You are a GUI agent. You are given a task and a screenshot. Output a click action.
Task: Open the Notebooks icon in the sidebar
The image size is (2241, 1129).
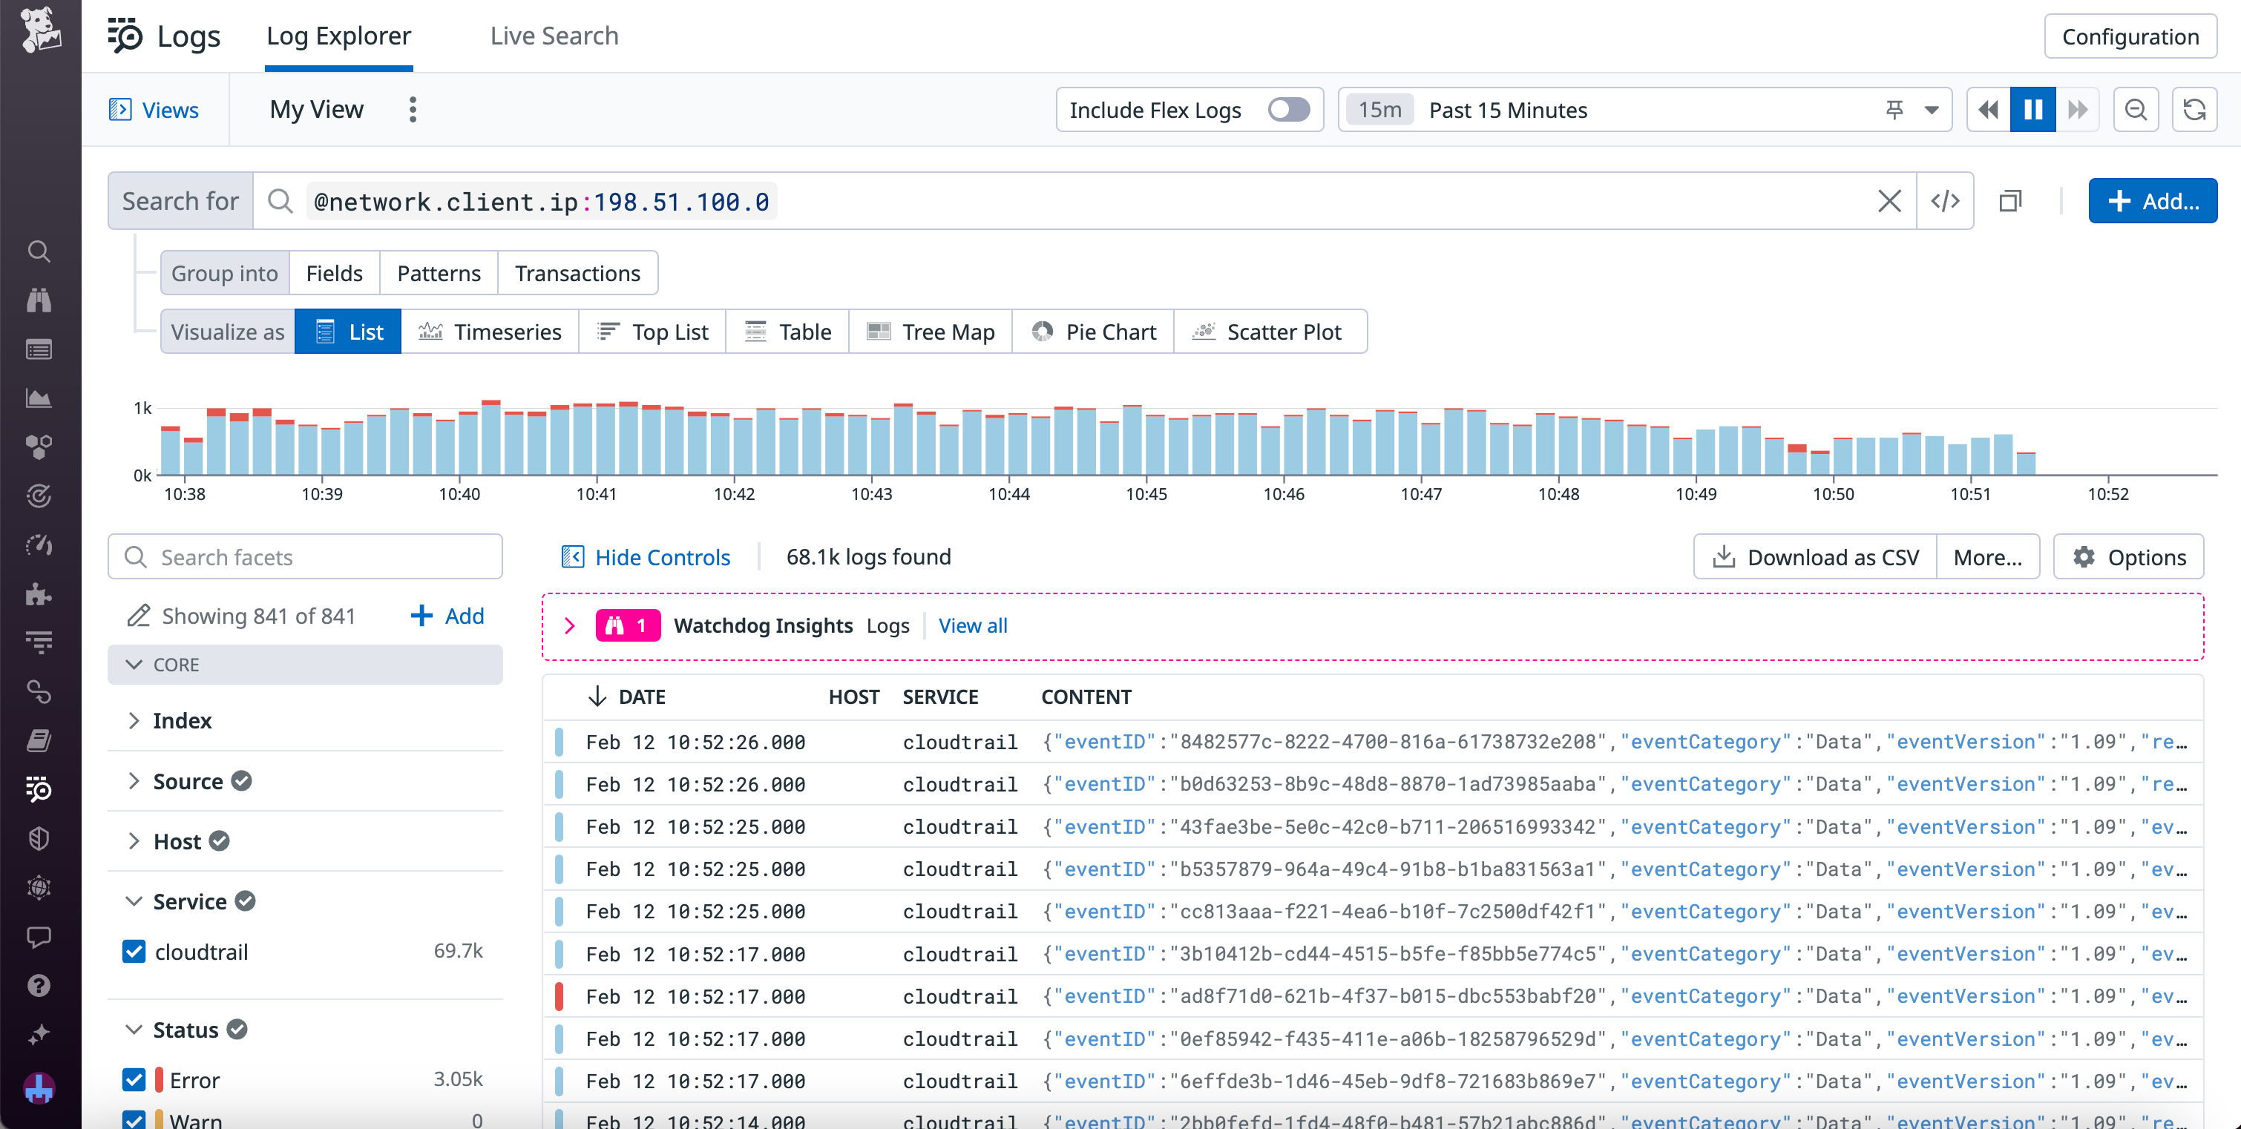point(39,740)
